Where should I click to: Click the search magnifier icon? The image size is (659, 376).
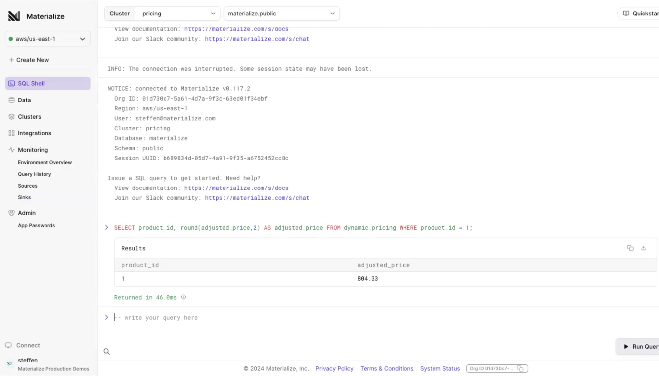pyautogui.click(x=106, y=351)
